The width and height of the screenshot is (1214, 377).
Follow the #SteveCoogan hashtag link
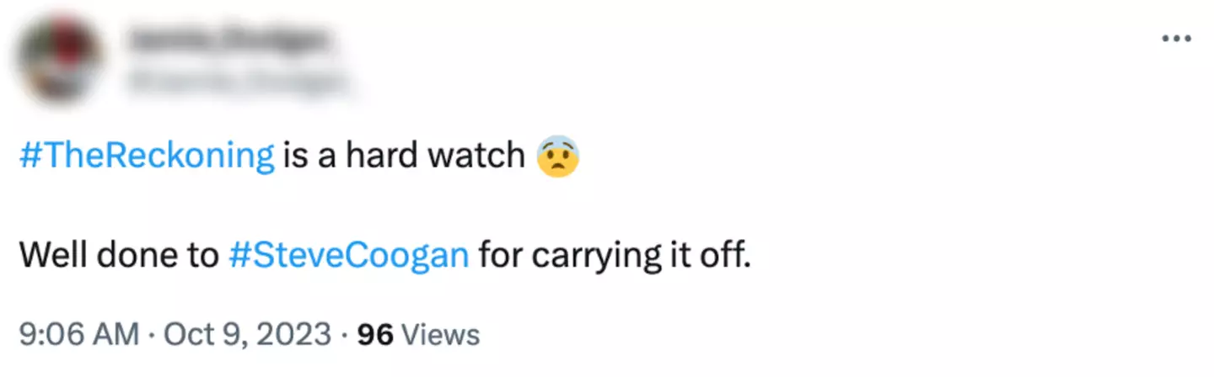pyautogui.click(x=348, y=254)
